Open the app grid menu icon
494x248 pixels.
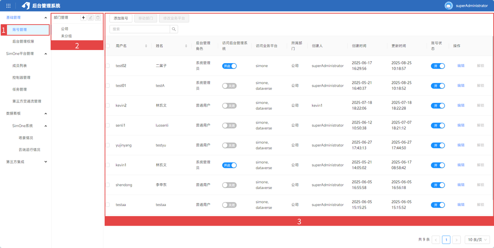[8, 6]
